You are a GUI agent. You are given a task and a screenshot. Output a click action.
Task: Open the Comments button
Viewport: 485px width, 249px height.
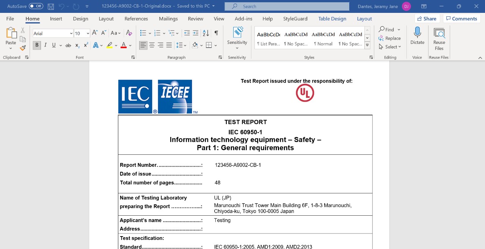(461, 19)
